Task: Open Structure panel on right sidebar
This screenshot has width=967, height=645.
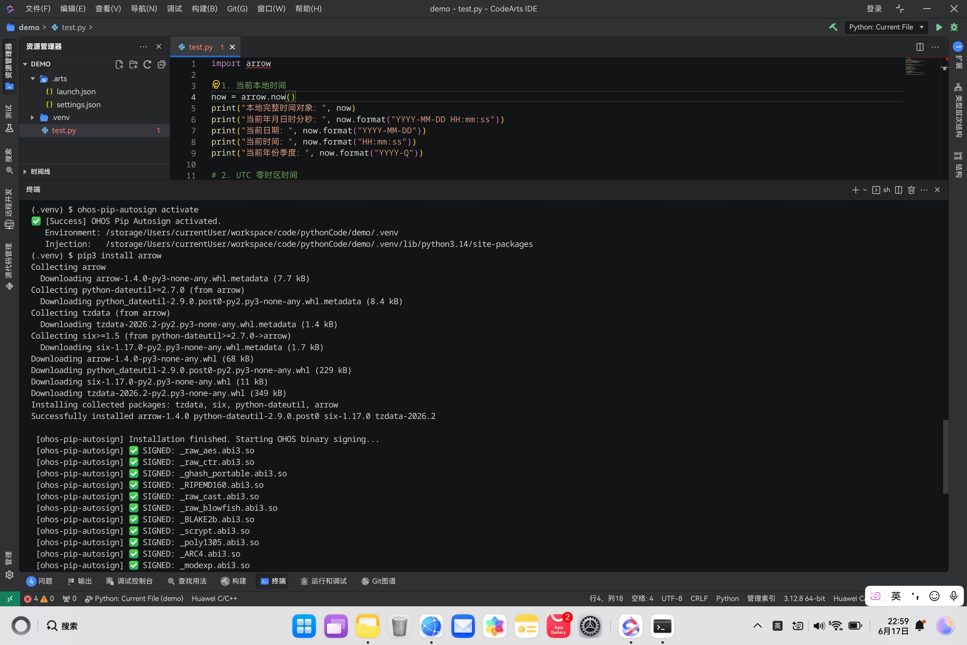Action: [x=958, y=165]
